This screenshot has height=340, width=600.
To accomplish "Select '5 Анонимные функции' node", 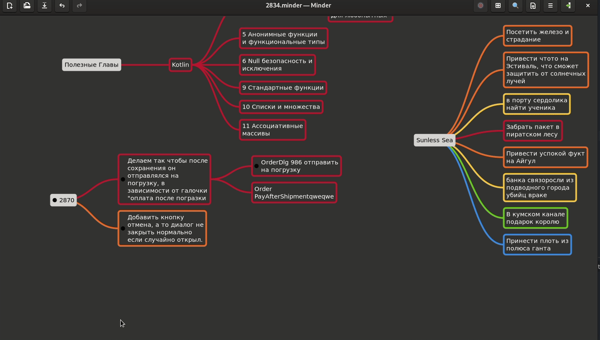I will (x=283, y=38).
